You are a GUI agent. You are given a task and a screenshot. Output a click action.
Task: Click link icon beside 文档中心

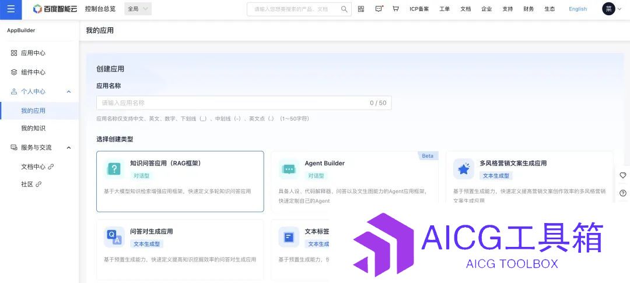click(51, 167)
